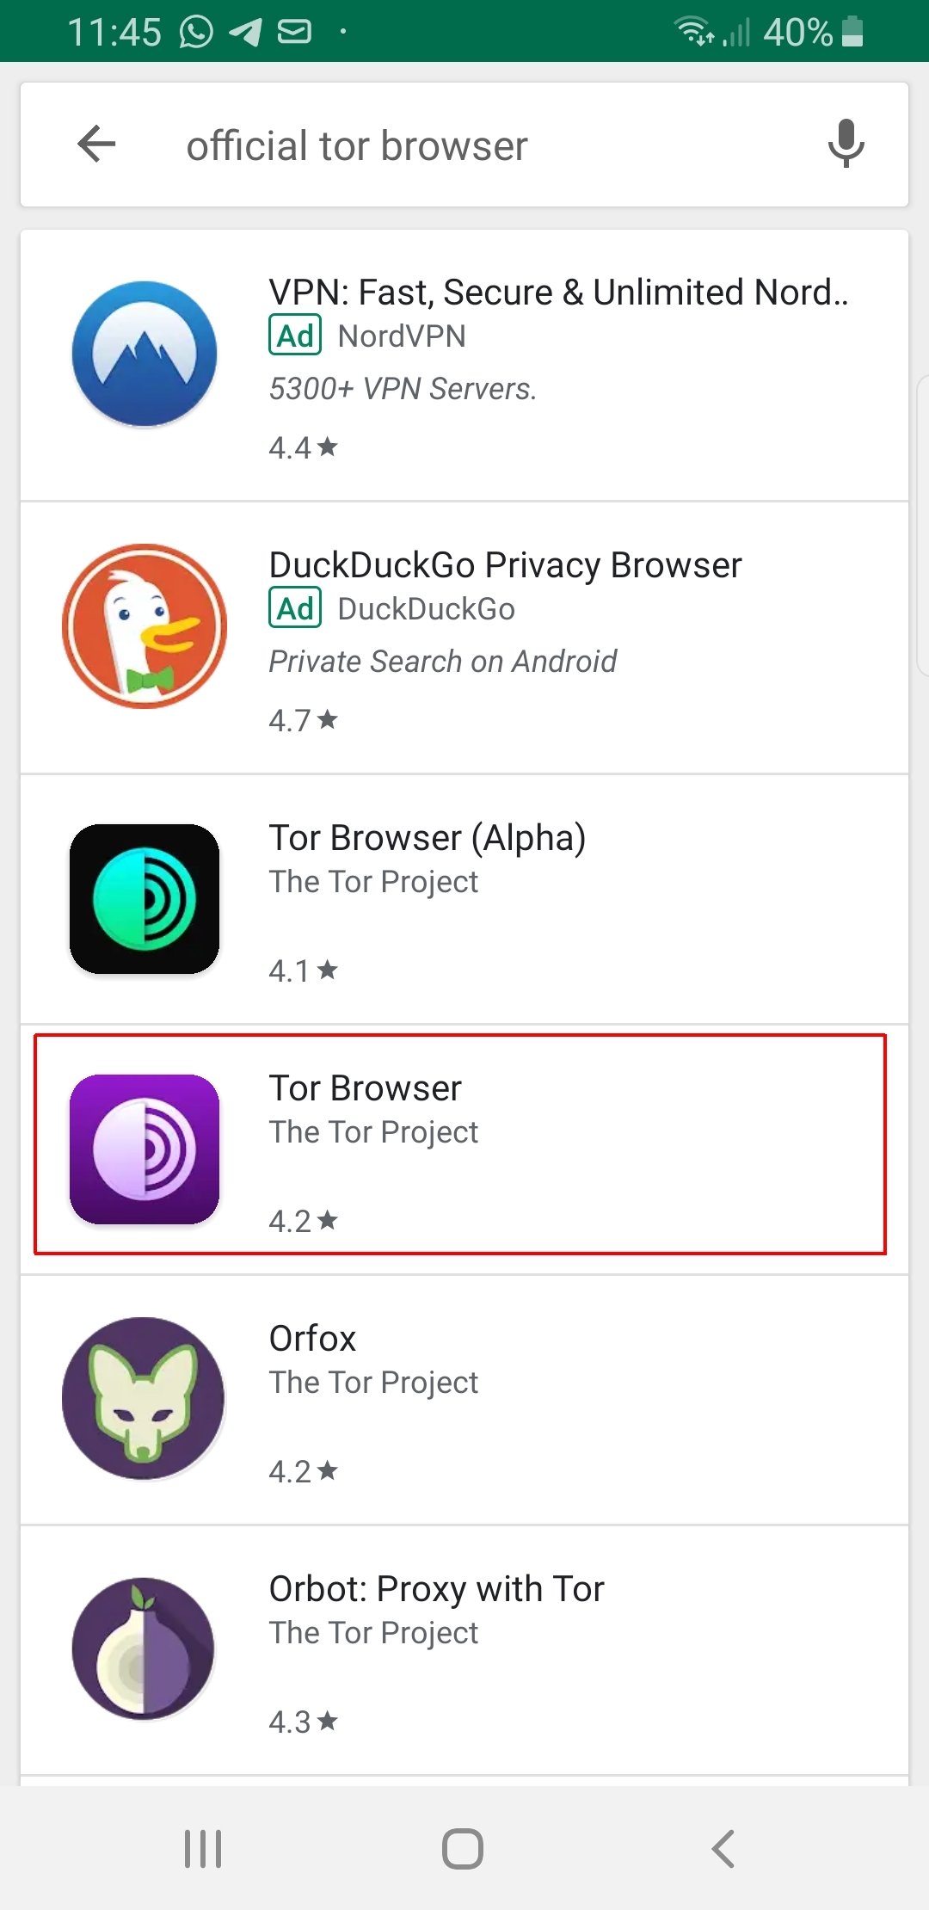Viewport: 929px width, 1910px height.
Task: Open the NordVPN app icon
Action: coord(145,354)
